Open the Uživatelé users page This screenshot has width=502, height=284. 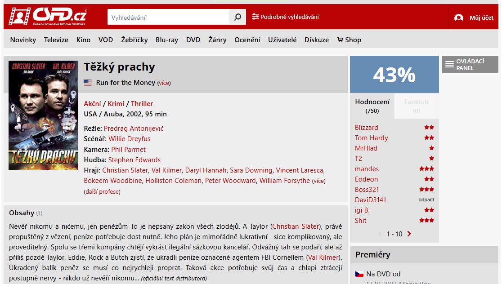click(x=282, y=40)
